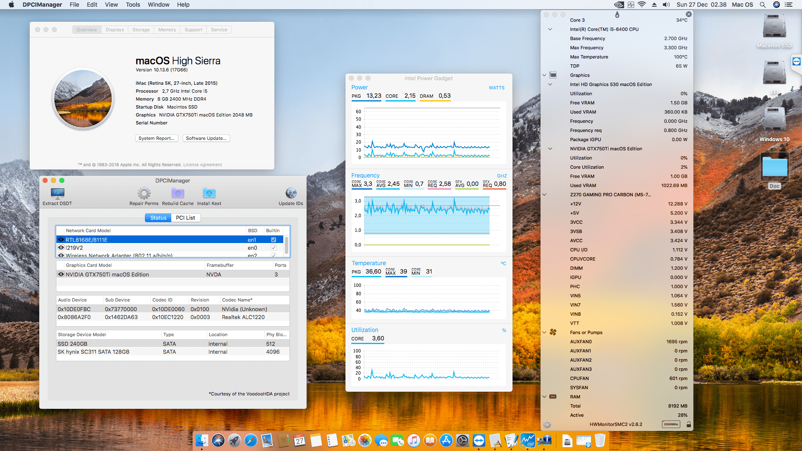Open Launchpad rocket in Dock

234,440
